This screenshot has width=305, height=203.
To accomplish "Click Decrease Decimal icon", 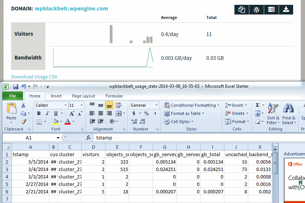I will 142,122.
